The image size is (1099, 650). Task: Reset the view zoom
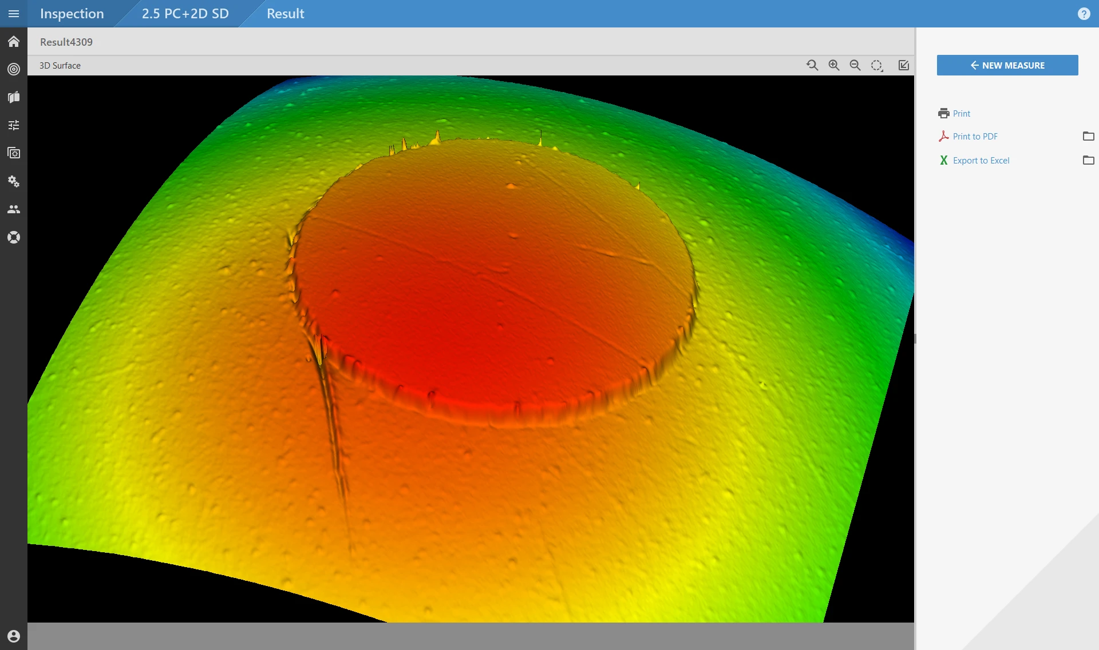[x=812, y=65]
